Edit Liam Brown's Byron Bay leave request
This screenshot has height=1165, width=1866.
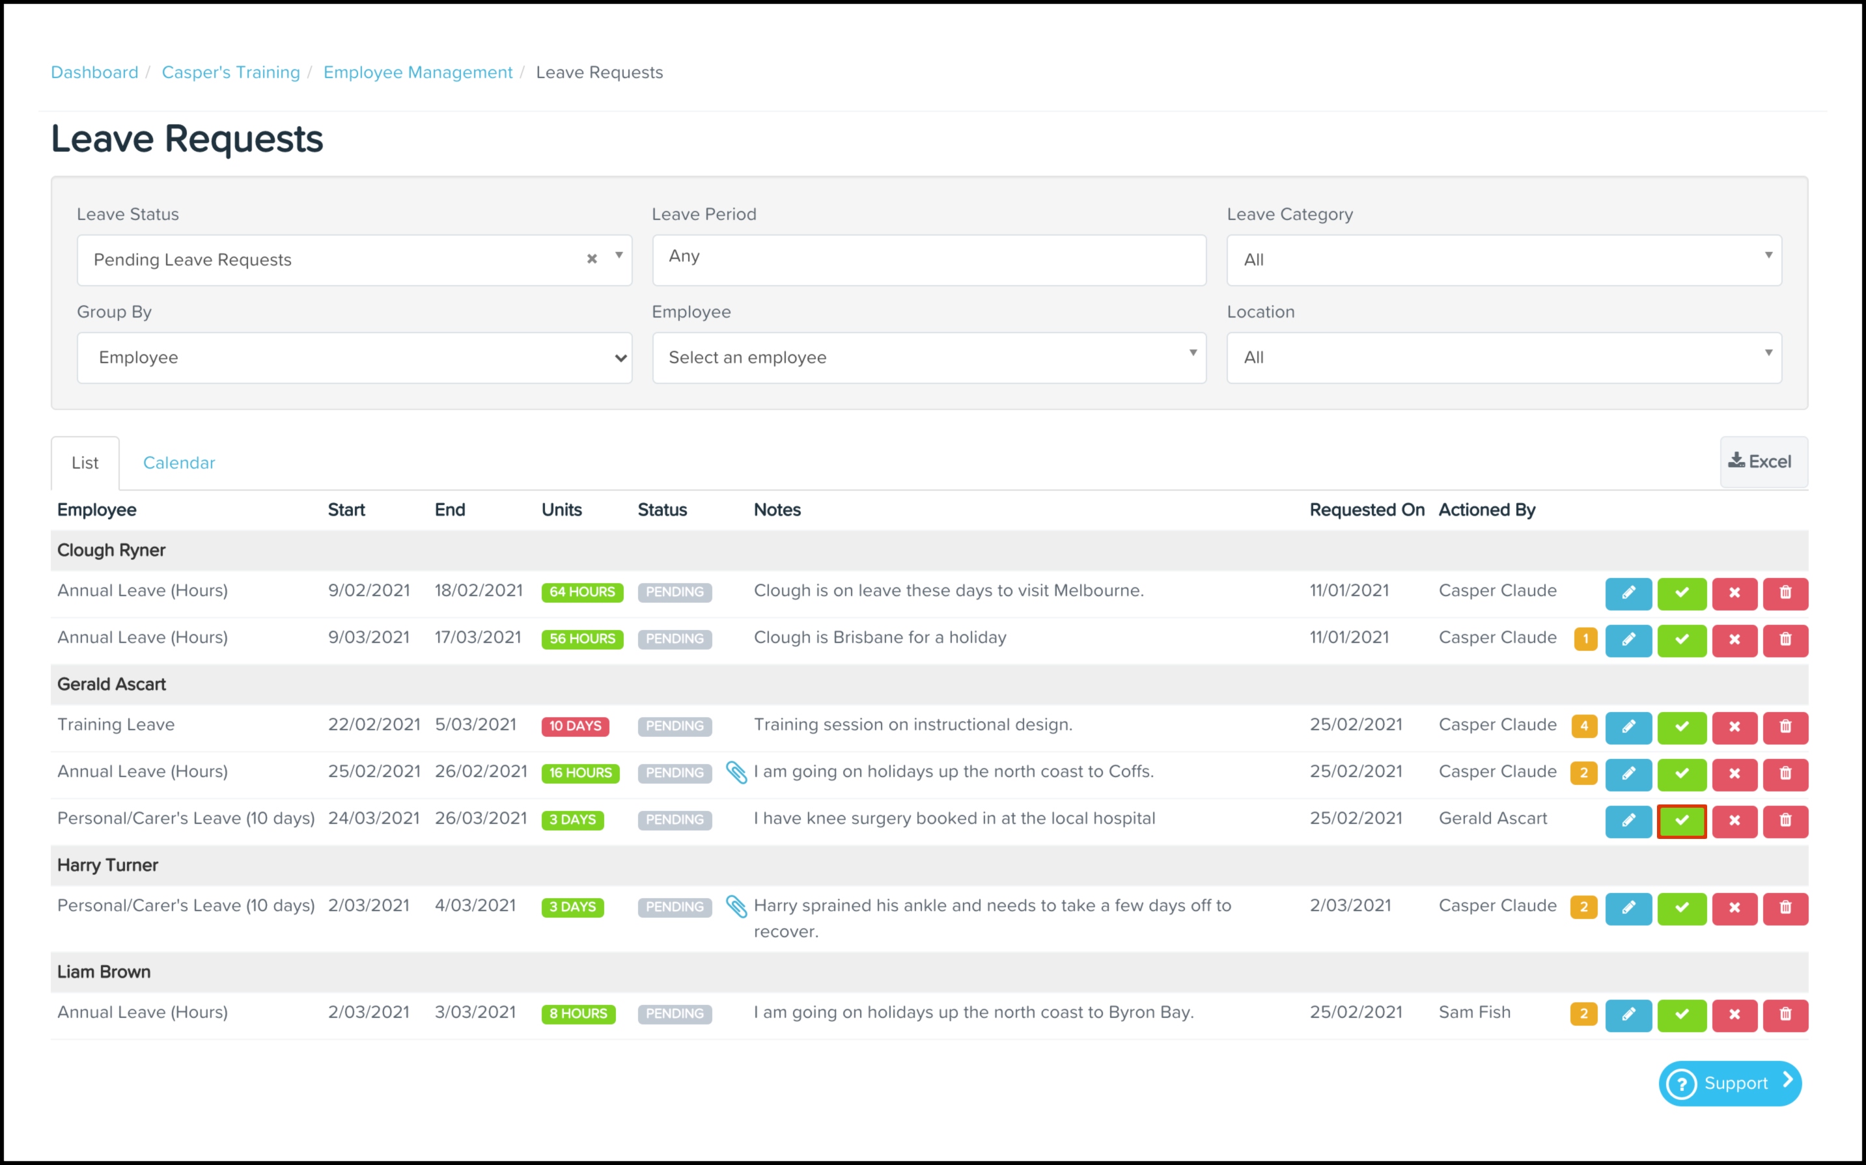coord(1628,1014)
